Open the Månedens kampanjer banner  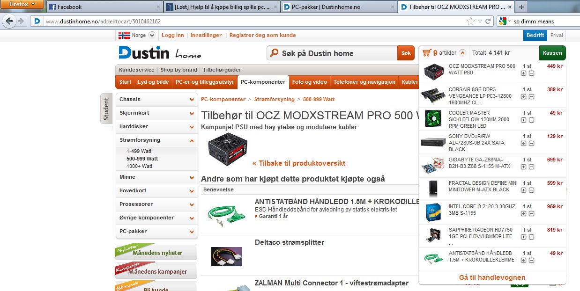[156, 270]
